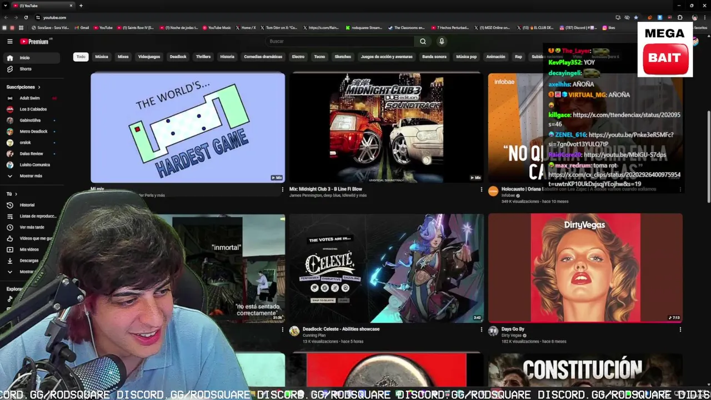Bookmark this page with star icon
The image size is (711, 400).
[x=636, y=17]
